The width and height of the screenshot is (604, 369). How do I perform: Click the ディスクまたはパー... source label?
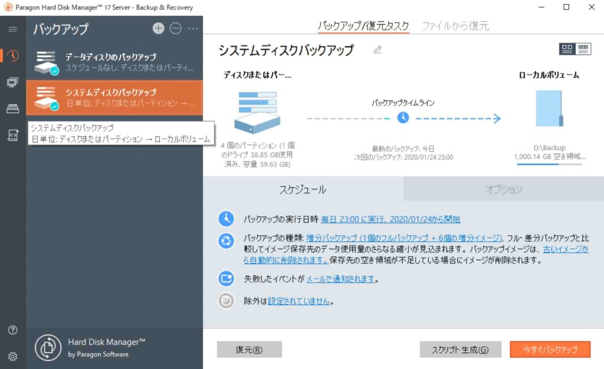click(257, 75)
